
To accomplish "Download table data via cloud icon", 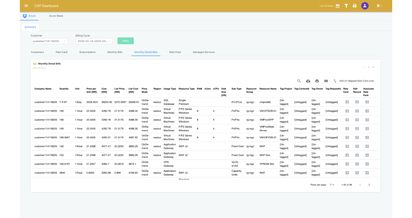I will pyautogui.click(x=308, y=81).
